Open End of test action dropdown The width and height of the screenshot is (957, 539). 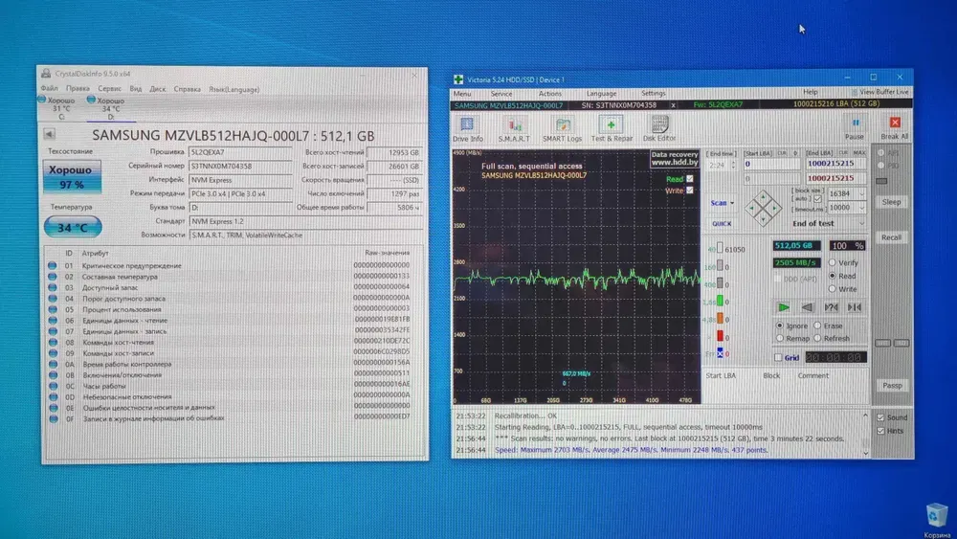coord(862,223)
